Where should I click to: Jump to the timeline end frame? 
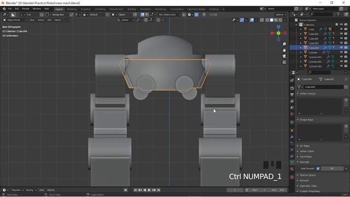tap(159, 190)
